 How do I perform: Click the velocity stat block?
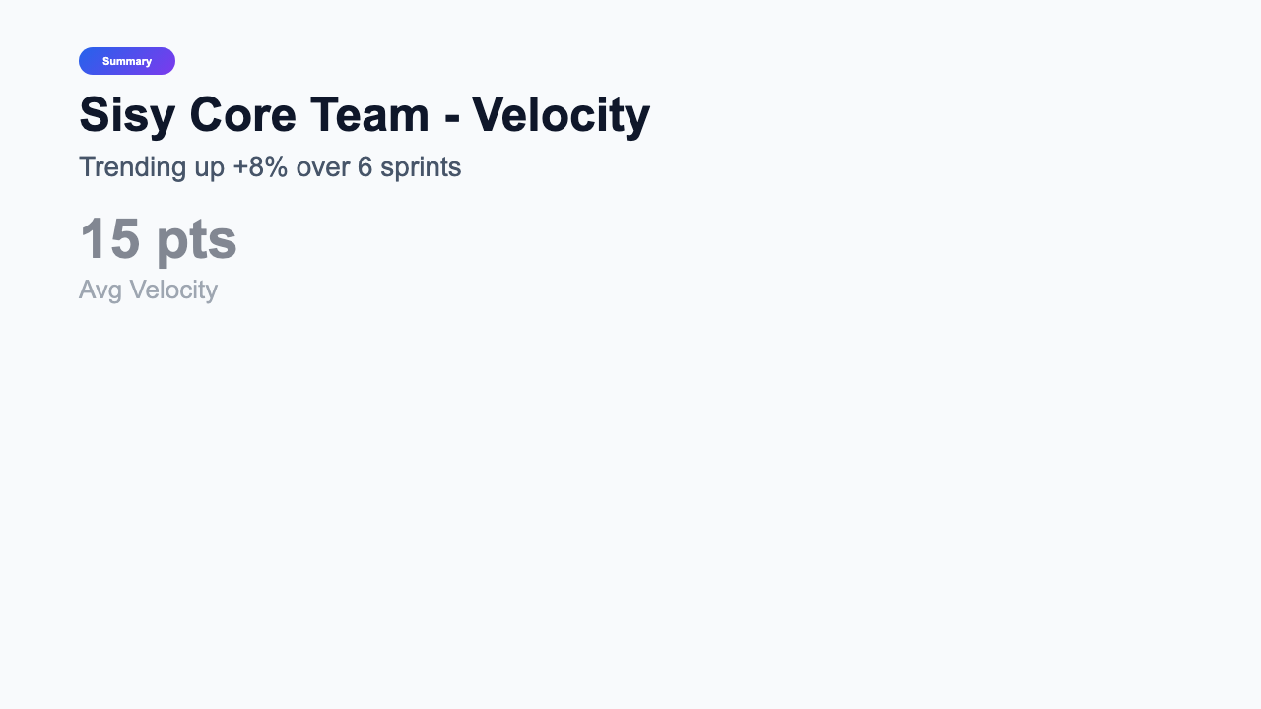tap(159, 256)
